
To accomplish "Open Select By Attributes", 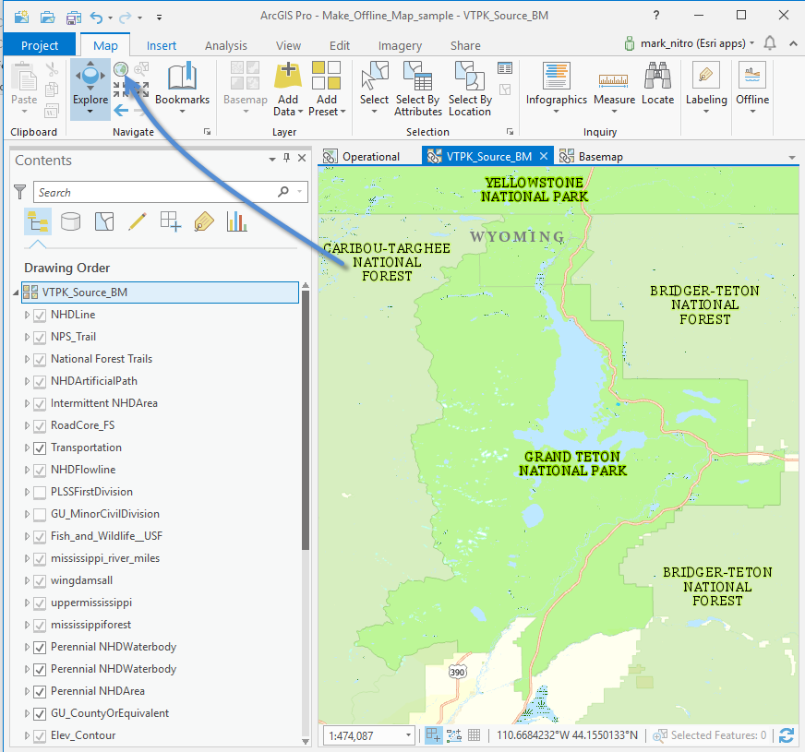I will click(x=418, y=89).
